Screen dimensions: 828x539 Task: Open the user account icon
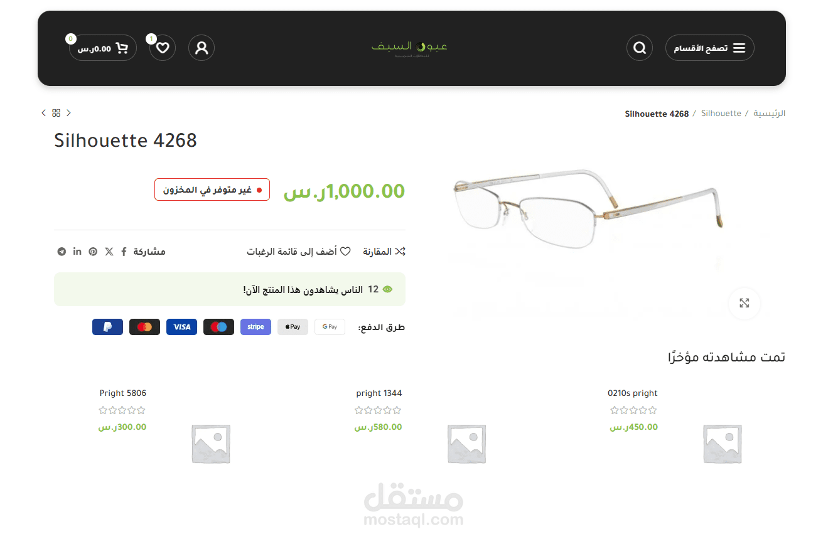point(202,48)
